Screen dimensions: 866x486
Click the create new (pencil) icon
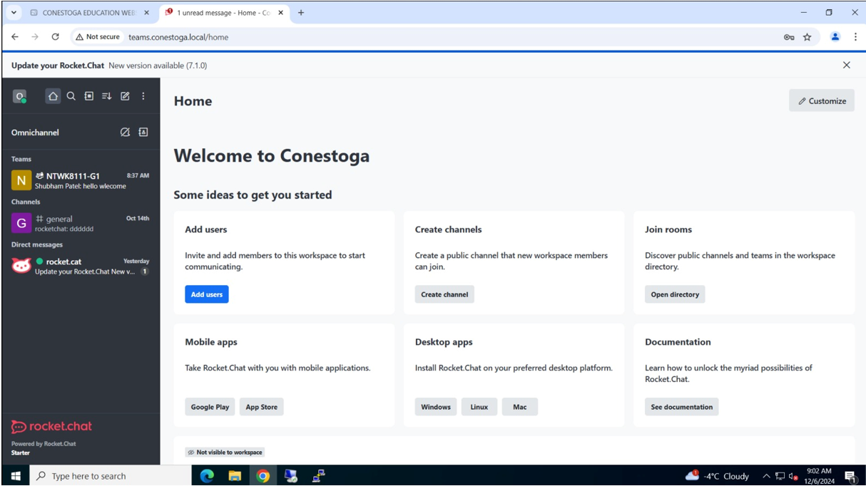coord(125,96)
